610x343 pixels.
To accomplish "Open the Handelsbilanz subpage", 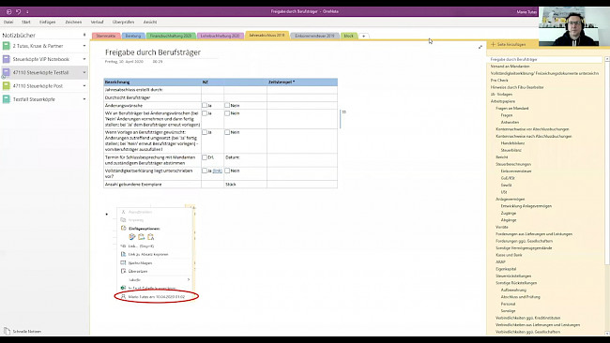I will point(512,143).
